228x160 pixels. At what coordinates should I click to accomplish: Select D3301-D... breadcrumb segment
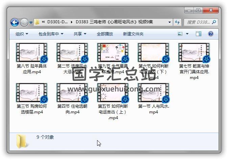(58, 22)
